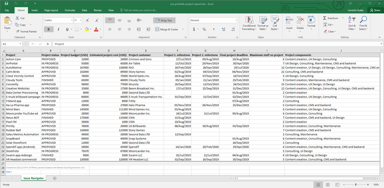Increase indent icon

[148, 29]
